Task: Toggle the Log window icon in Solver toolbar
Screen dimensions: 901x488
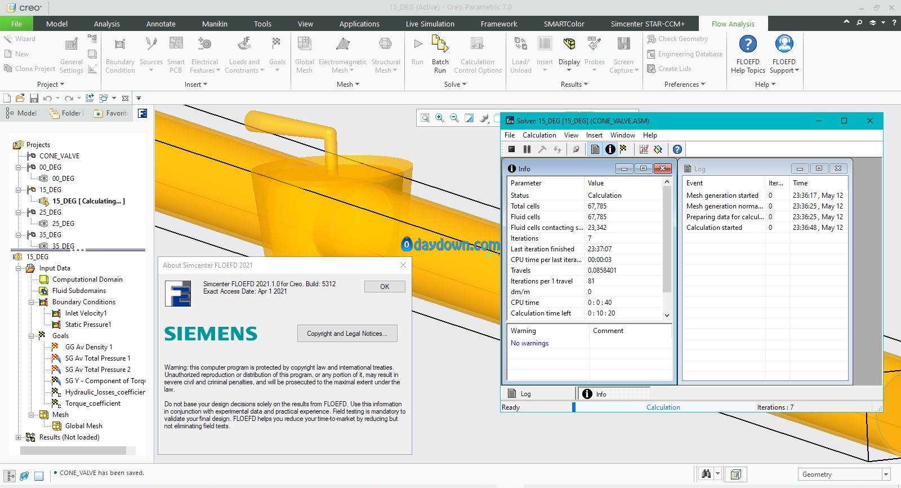Action: coord(595,149)
